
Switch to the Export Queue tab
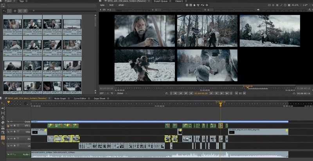click(161, 1)
